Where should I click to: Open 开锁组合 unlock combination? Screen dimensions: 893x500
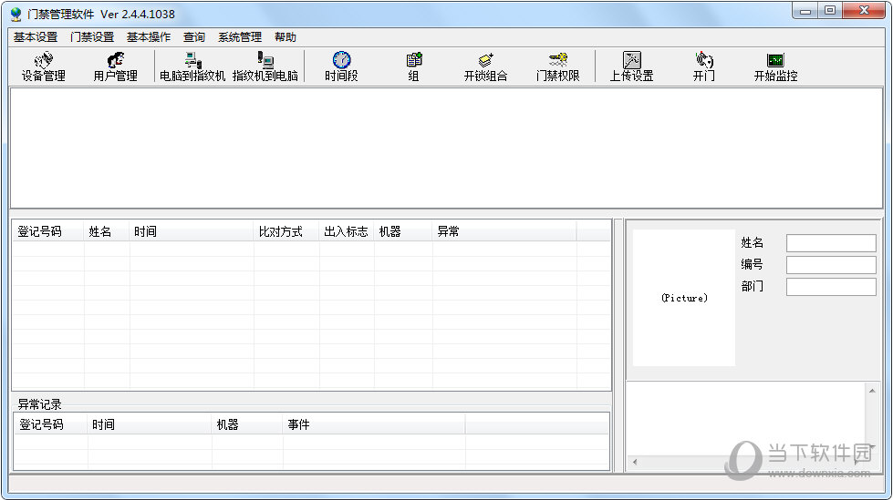[486, 66]
